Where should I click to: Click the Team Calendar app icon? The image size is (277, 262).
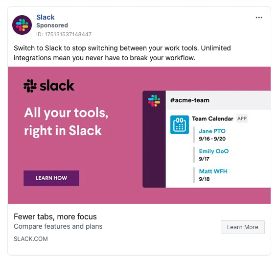pos(180,125)
